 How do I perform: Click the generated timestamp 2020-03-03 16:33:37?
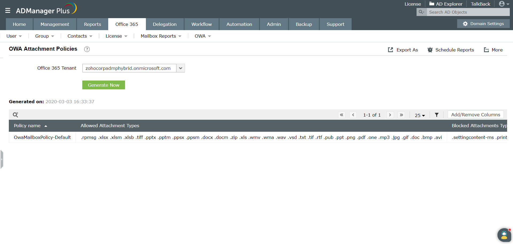click(70, 102)
